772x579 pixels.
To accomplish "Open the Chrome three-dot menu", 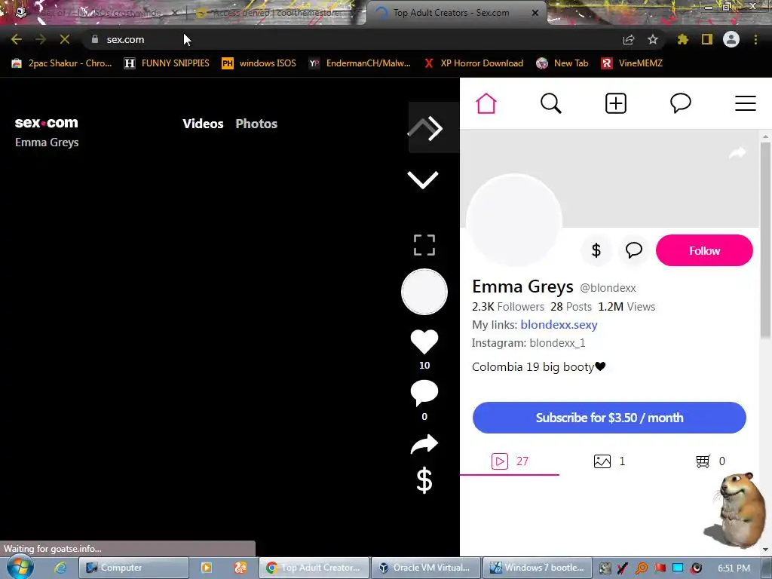I will click(x=755, y=39).
